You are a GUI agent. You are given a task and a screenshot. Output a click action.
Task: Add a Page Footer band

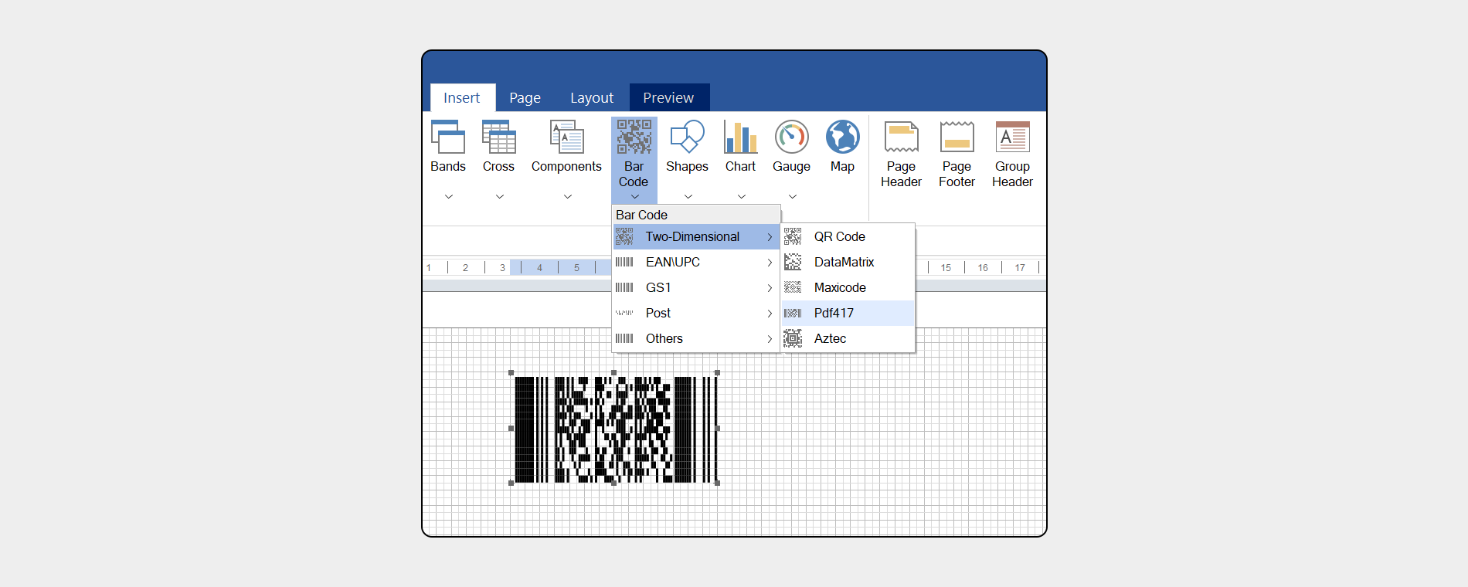click(957, 137)
